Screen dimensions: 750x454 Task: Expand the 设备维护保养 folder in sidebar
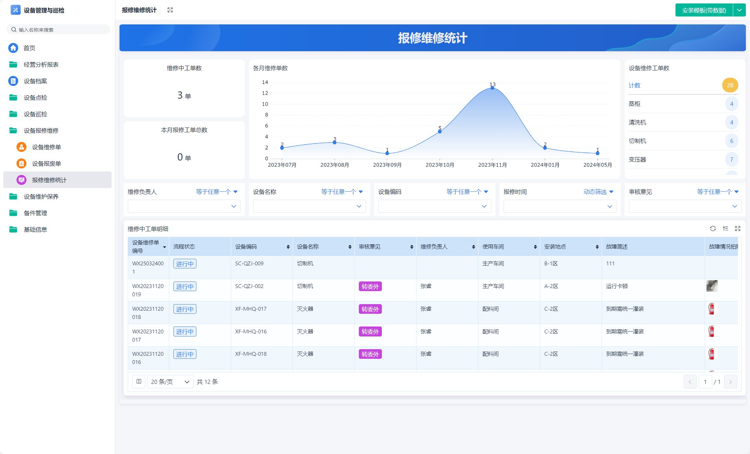click(x=41, y=197)
